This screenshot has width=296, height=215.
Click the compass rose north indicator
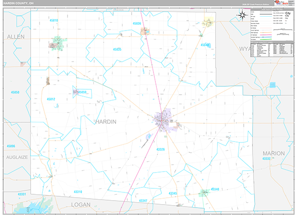(243, 15)
